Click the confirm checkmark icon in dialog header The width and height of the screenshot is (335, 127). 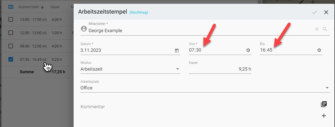(x=314, y=12)
